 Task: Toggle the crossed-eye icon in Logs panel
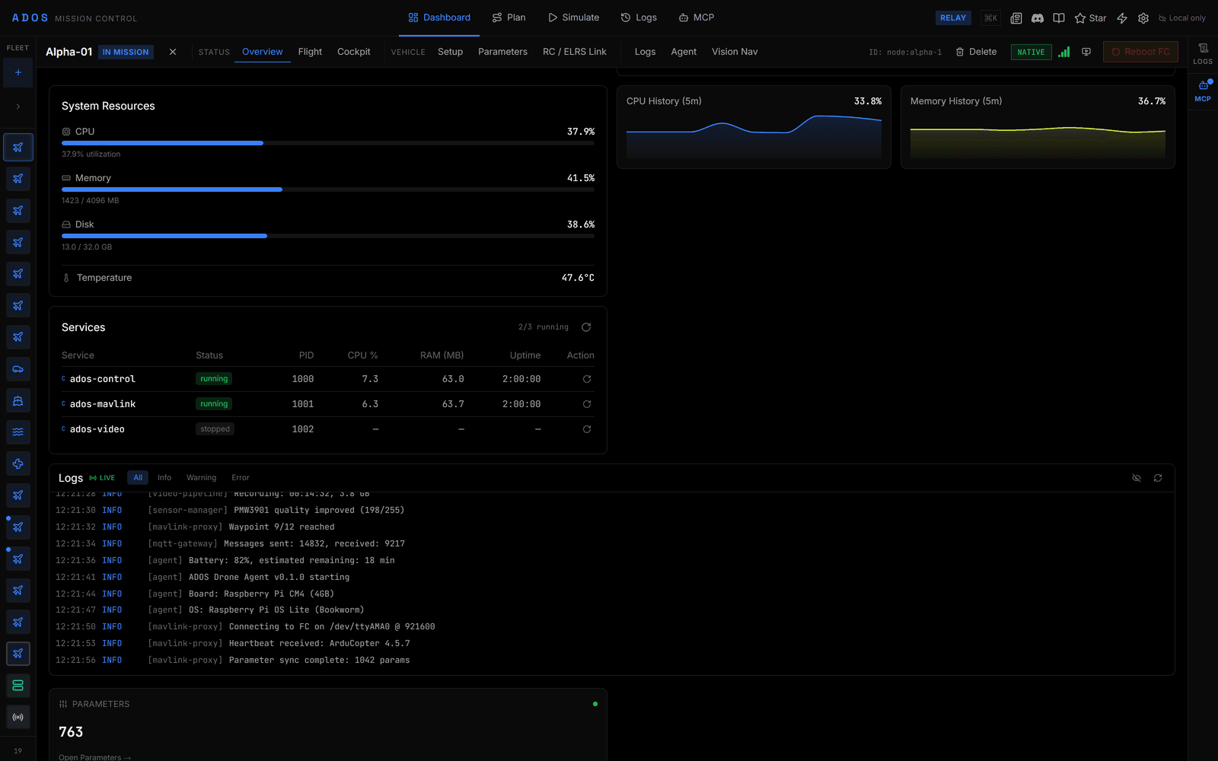1137,478
